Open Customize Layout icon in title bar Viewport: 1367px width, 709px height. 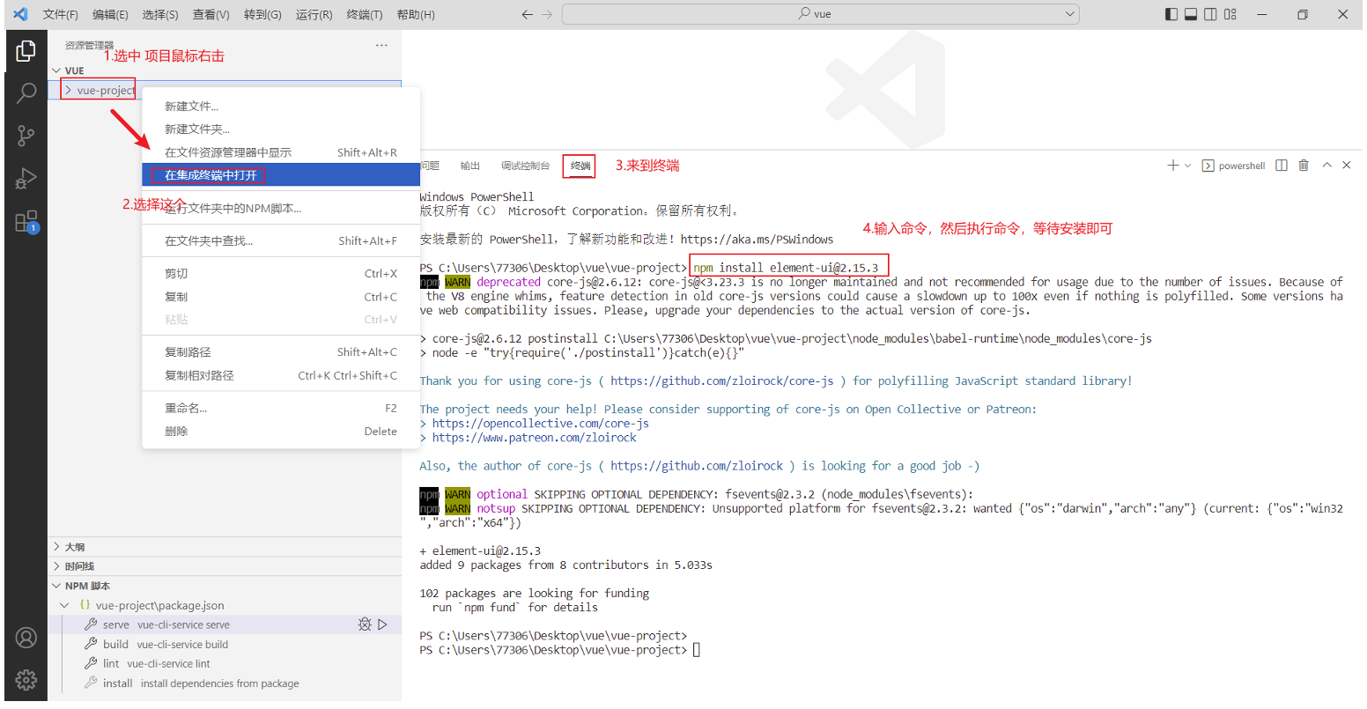(x=1230, y=14)
